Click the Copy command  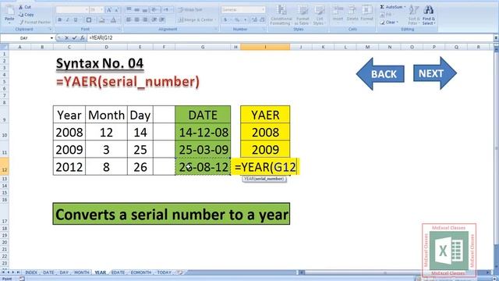pos(26,15)
